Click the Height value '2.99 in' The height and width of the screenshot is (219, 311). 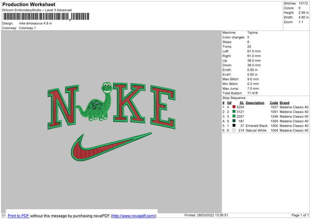point(303,12)
